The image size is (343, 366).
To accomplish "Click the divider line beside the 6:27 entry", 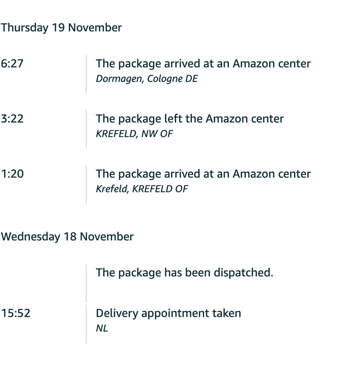I will coord(86,74).
